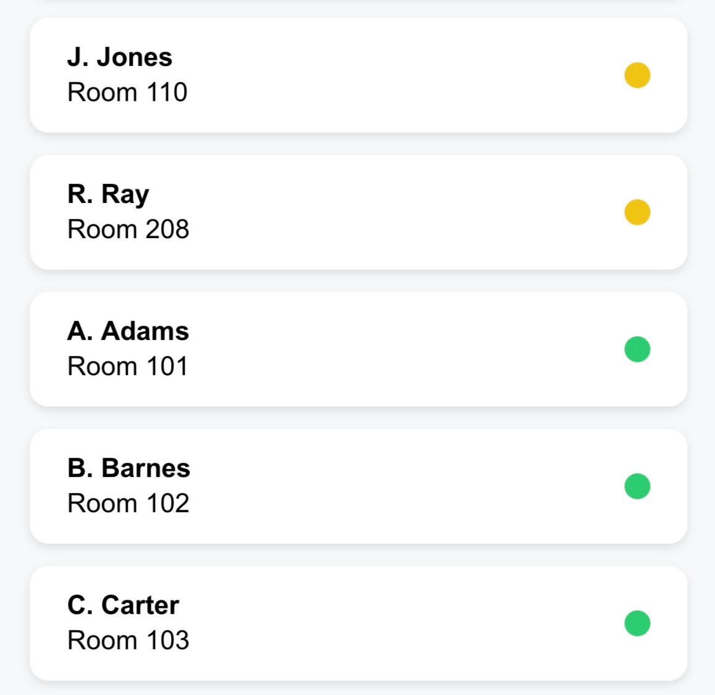Viewport: 715px width, 695px height.
Task: Click the Room 110 label
Action: pos(127,93)
